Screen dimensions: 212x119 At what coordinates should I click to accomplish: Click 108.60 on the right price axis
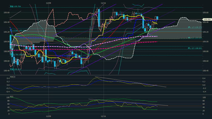pos(206,61)
